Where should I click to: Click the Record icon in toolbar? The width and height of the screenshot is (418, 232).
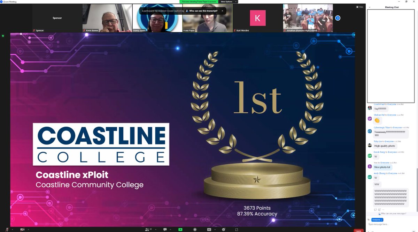[x=195, y=229]
